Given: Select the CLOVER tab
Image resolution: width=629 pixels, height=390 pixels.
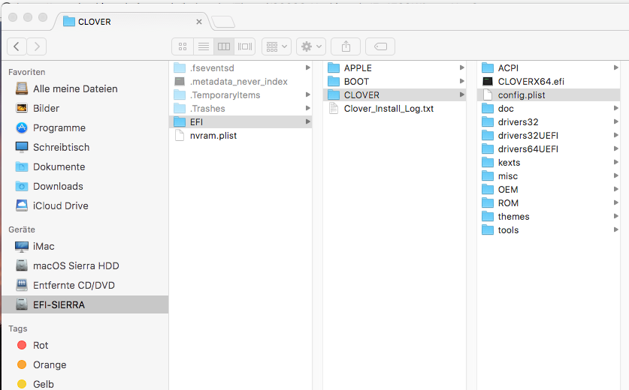Looking at the screenshot, I should tap(130, 22).
